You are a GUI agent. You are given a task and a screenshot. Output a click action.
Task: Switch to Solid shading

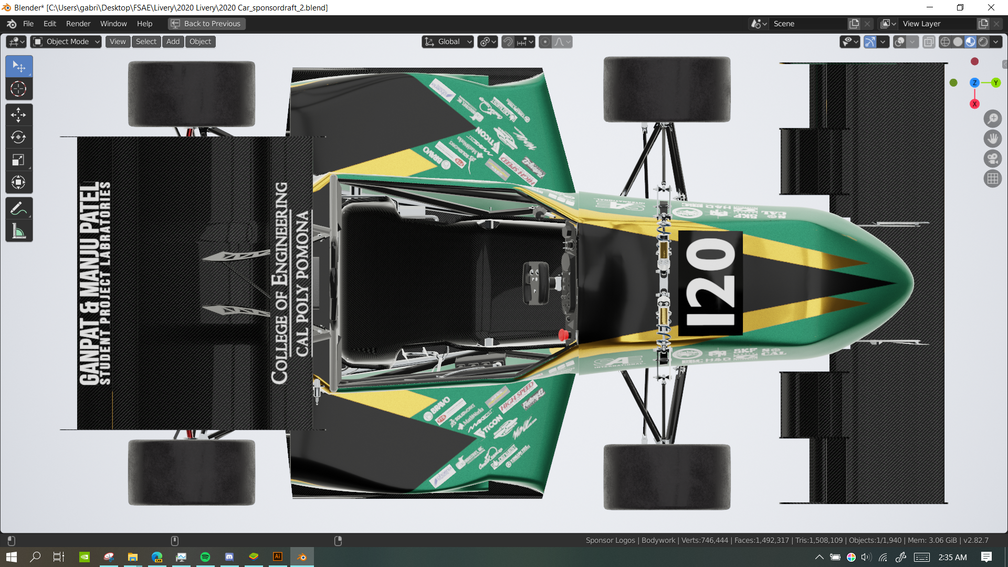(x=958, y=41)
